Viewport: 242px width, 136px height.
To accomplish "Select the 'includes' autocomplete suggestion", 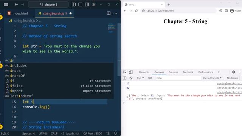I will pyautogui.click(x=59, y=66).
